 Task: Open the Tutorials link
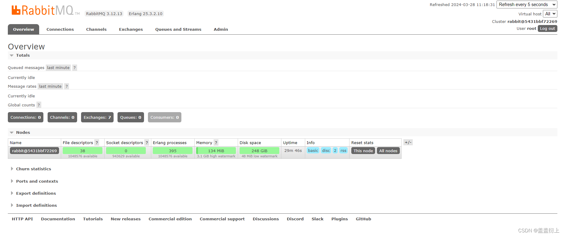(x=93, y=219)
